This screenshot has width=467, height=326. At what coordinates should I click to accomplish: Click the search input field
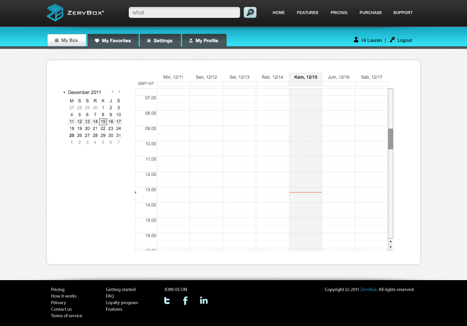pos(184,12)
